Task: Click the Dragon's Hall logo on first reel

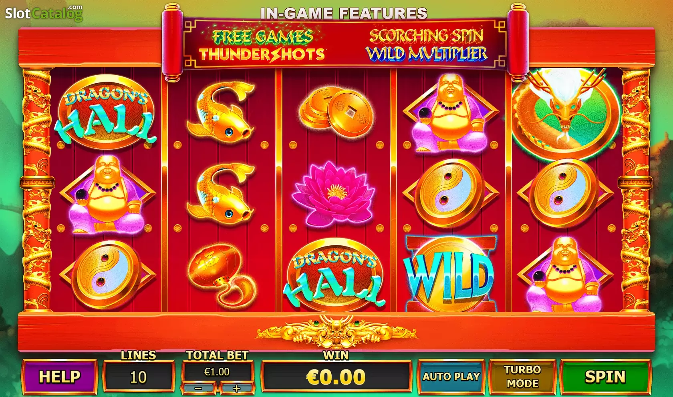Action: point(105,113)
